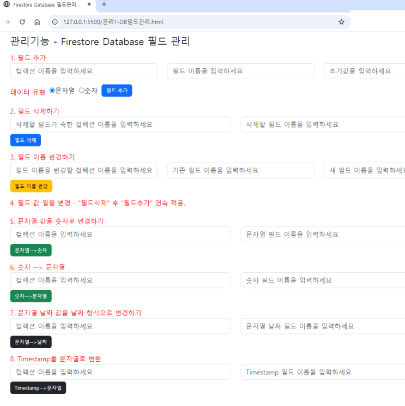Image resolution: width=405 pixels, height=406 pixels.
Task: Focus 삭제할 필드가 속한 컬렉션 이름 input
Action: click(x=120, y=124)
